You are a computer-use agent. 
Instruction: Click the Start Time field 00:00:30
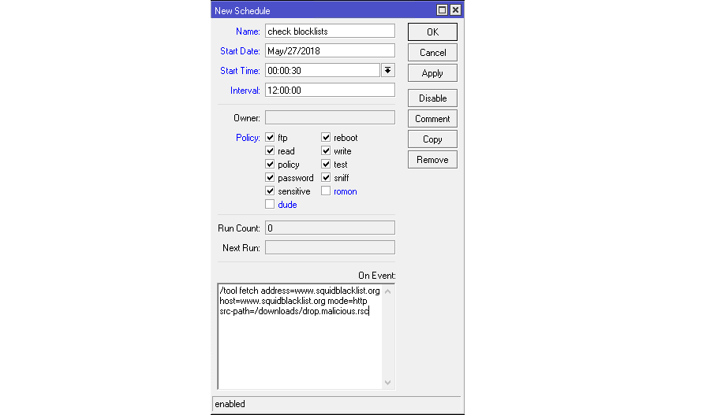point(323,71)
